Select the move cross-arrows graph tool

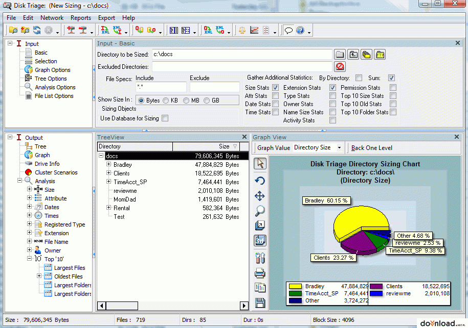pos(260,196)
